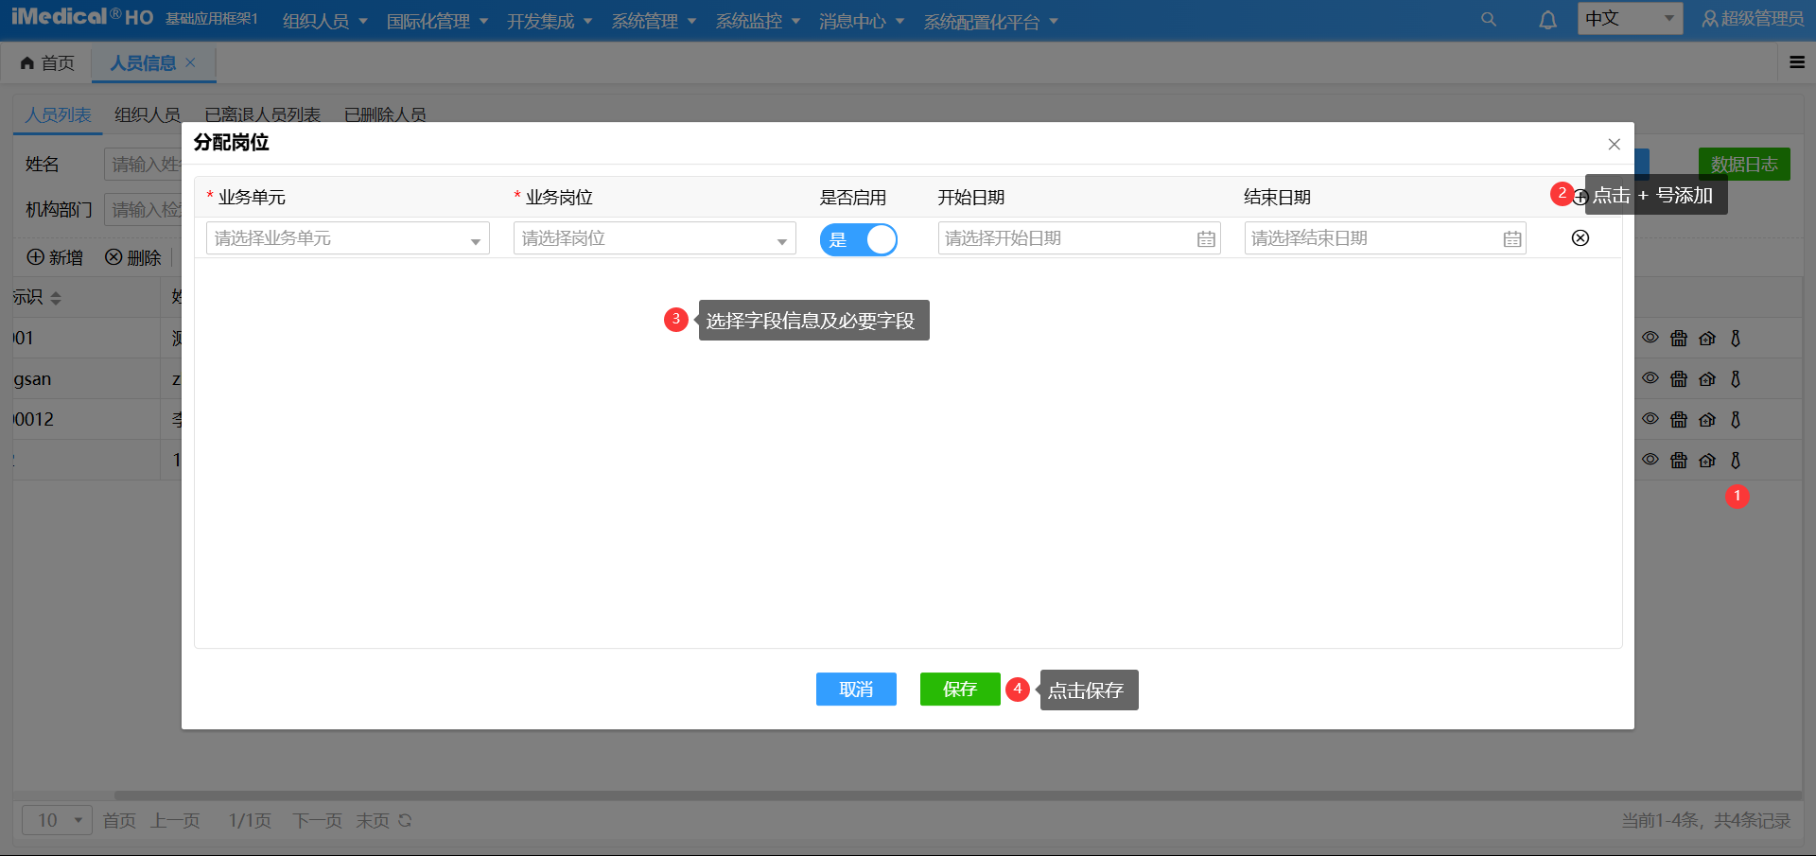Image resolution: width=1816 pixels, height=856 pixels.
Task: Click the refresh icon in pagination bar
Action: coord(405,820)
